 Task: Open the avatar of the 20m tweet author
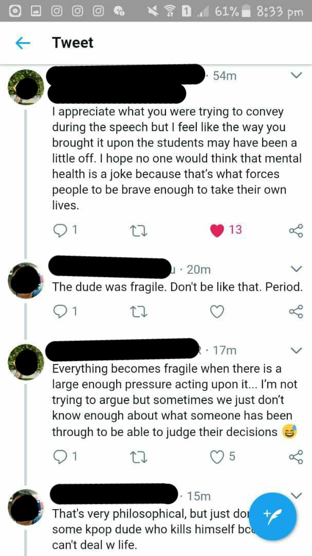pyautogui.click(x=26, y=280)
